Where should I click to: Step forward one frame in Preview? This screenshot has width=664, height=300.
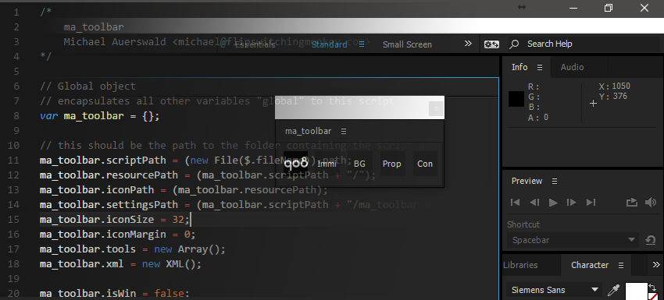tap(571, 203)
